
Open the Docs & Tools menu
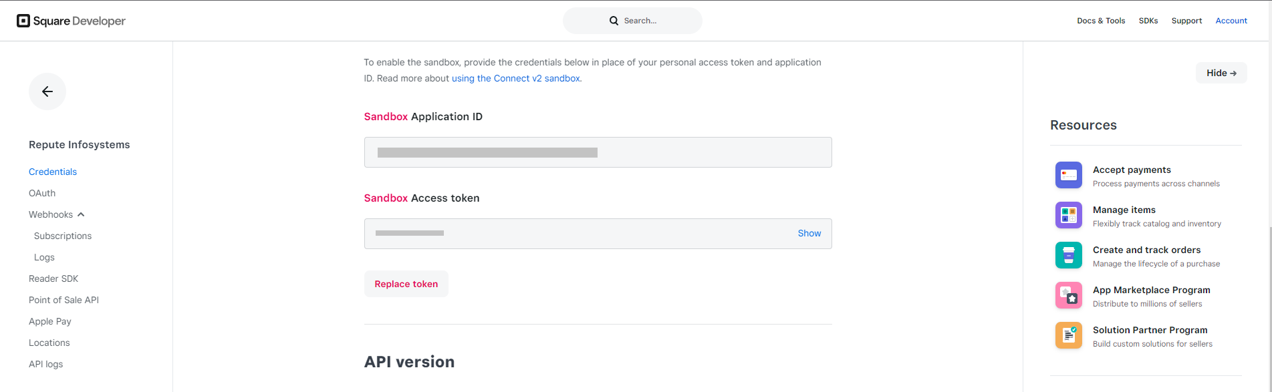coord(1101,21)
